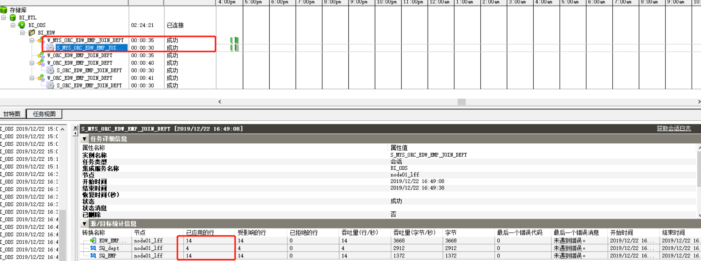Collapse the BI_ETL repository node
Screen dimensions: 701x261
tap(4, 18)
